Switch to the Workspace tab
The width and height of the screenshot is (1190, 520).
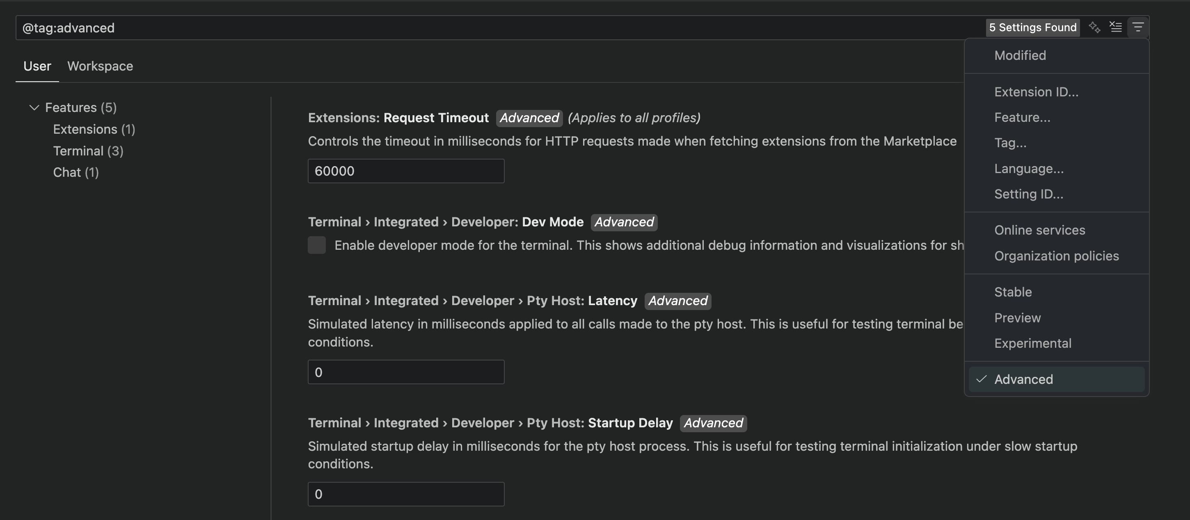[100, 66]
